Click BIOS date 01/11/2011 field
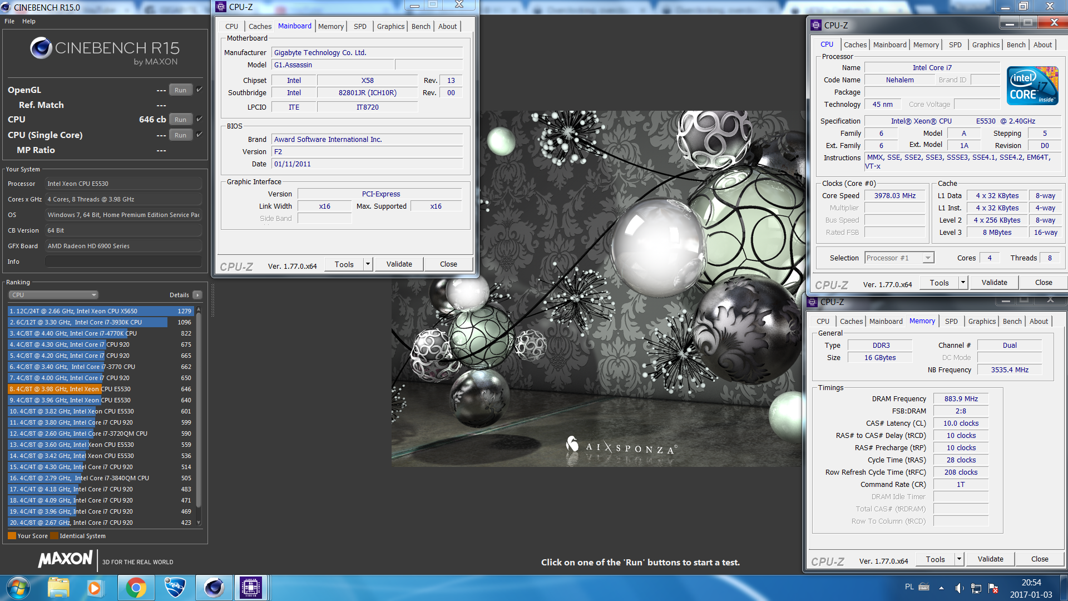 click(x=367, y=164)
